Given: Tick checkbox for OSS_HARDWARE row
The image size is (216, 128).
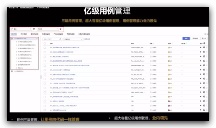Looking at the screenshot, I should point(44,56).
